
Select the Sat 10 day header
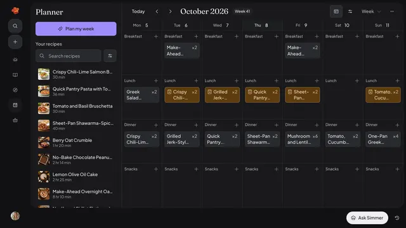coord(343,25)
